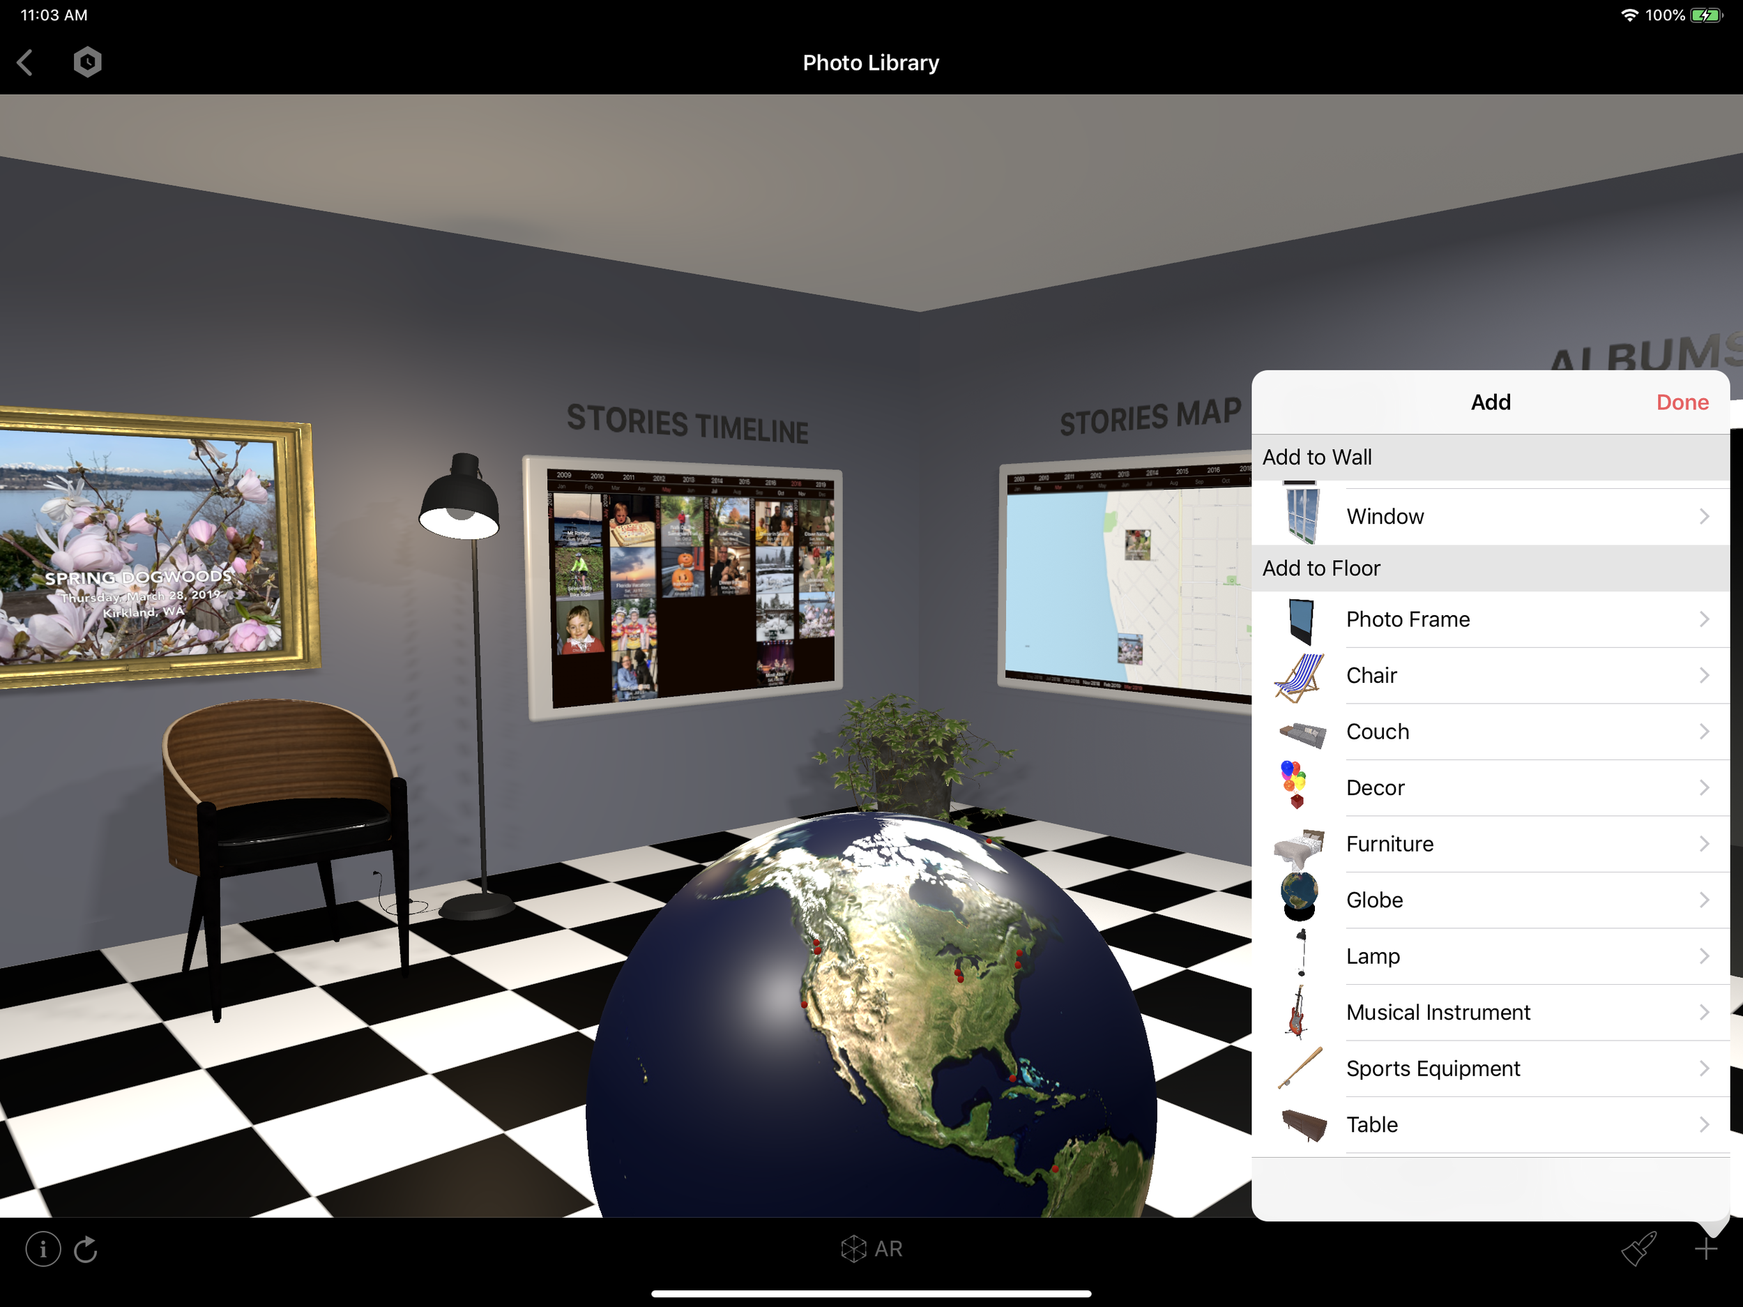Screen dimensions: 1743x1307
Task: Click the wooden table thumbnail icon
Action: 1303,1126
